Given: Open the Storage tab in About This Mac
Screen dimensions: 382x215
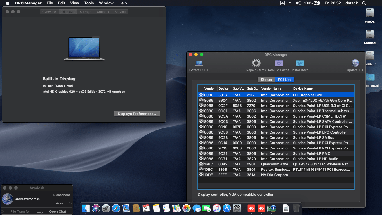Looking at the screenshot, I should (85, 12).
